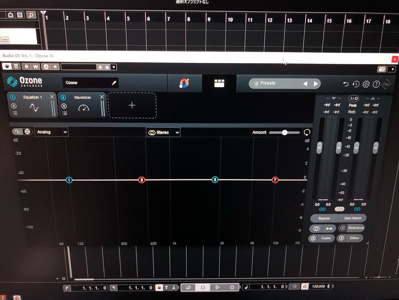Remove the Maximizer module

(102, 97)
